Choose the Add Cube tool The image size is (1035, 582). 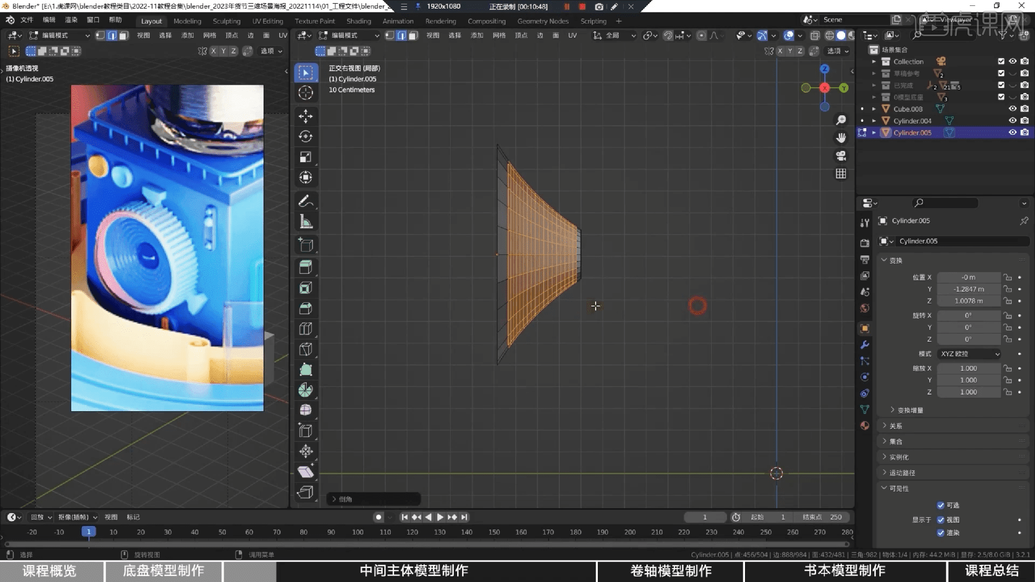coord(306,245)
